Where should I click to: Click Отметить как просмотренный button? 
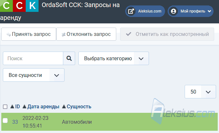point(167,34)
